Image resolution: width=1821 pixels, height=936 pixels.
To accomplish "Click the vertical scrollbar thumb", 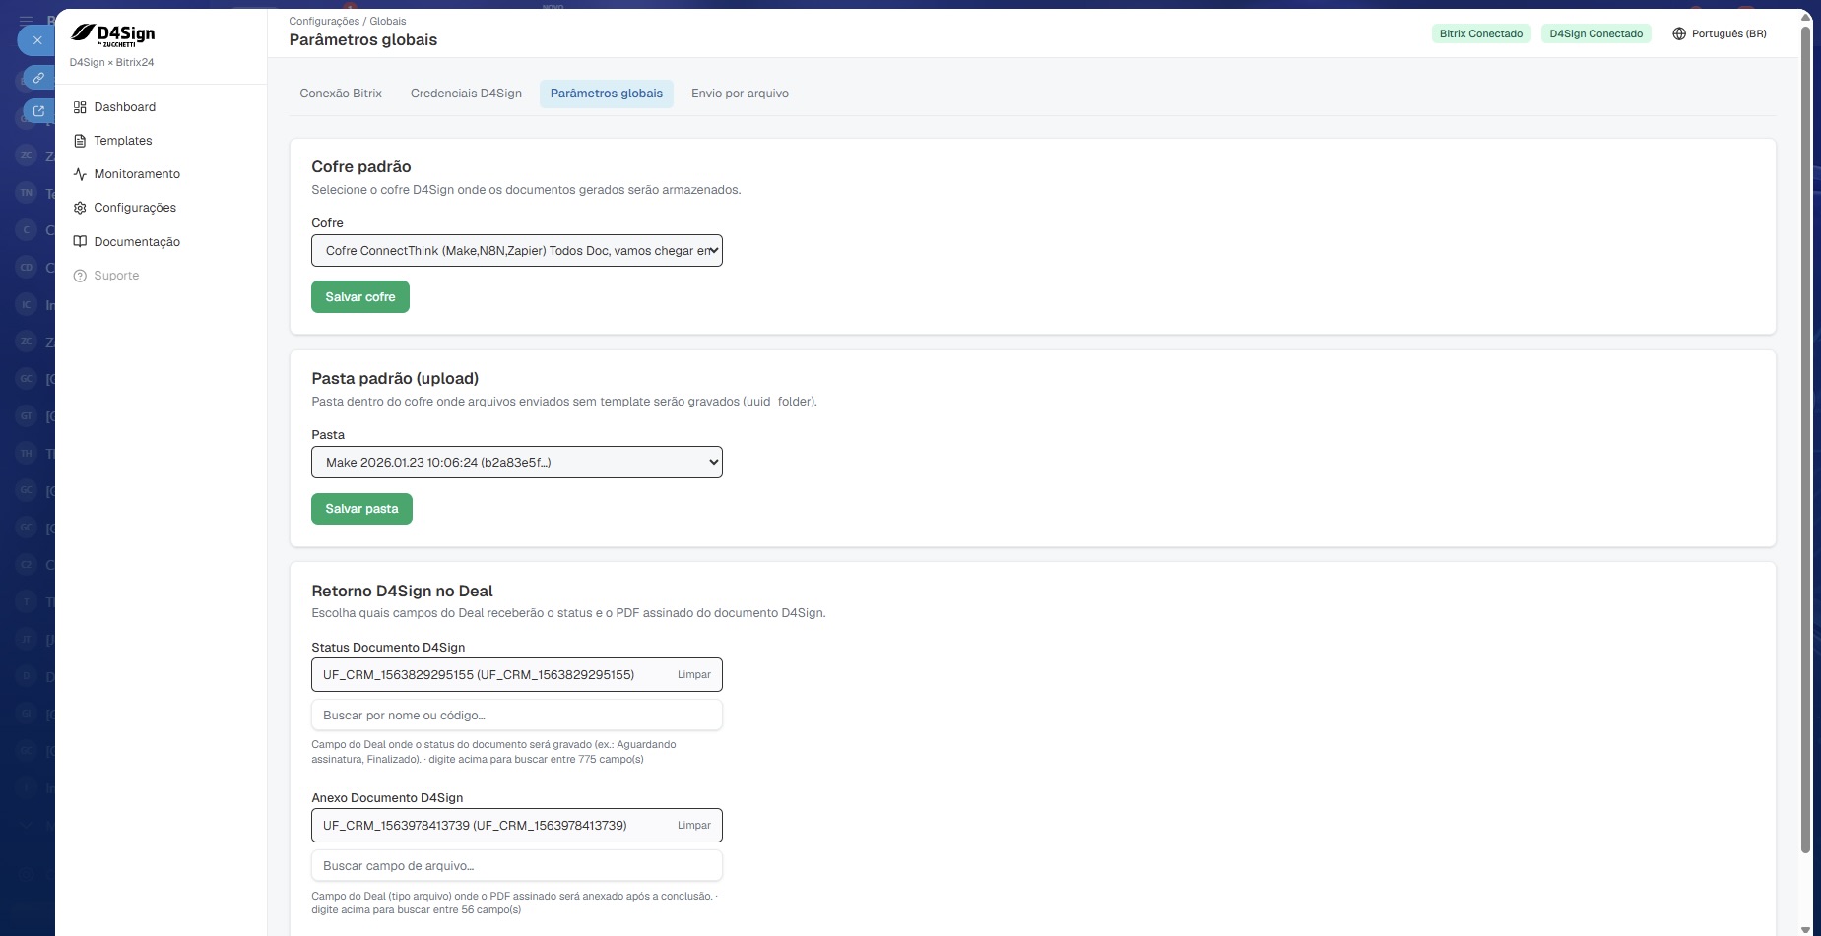I will point(1805,438).
